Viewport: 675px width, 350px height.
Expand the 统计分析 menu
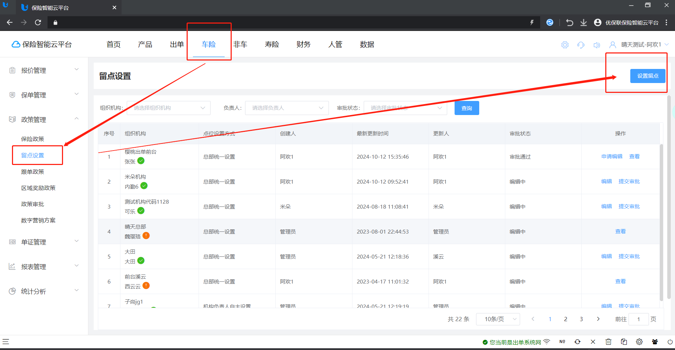[x=76, y=290]
